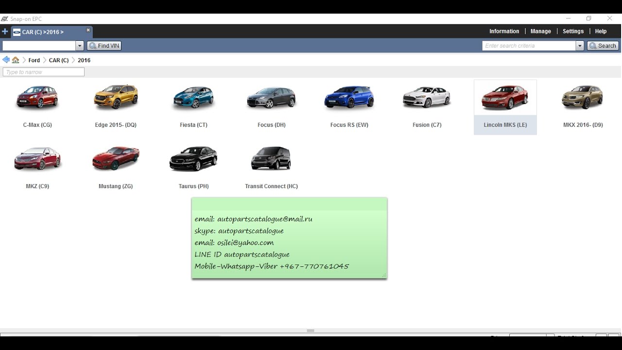Restore down the Snap-on EPC window
The height and width of the screenshot is (350, 622).
588,18
